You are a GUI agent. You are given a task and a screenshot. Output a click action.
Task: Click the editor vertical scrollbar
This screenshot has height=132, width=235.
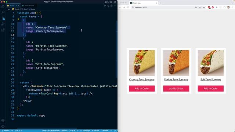pos(117,49)
